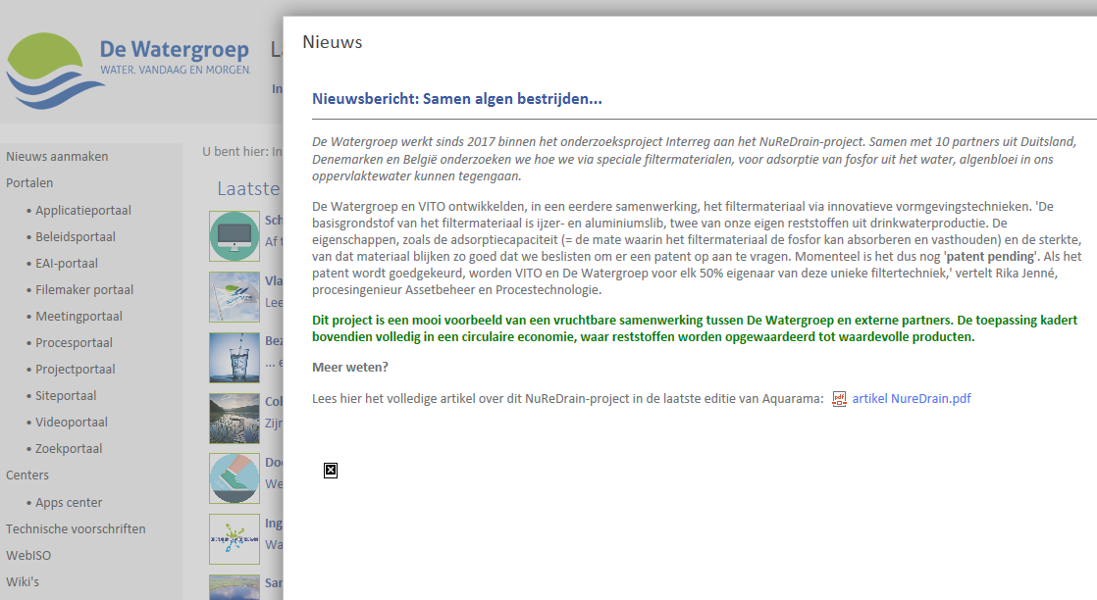Click the headline 'Nieuwsbericht: Samen algen bestrijden...'
This screenshot has width=1097, height=600.
457,99
